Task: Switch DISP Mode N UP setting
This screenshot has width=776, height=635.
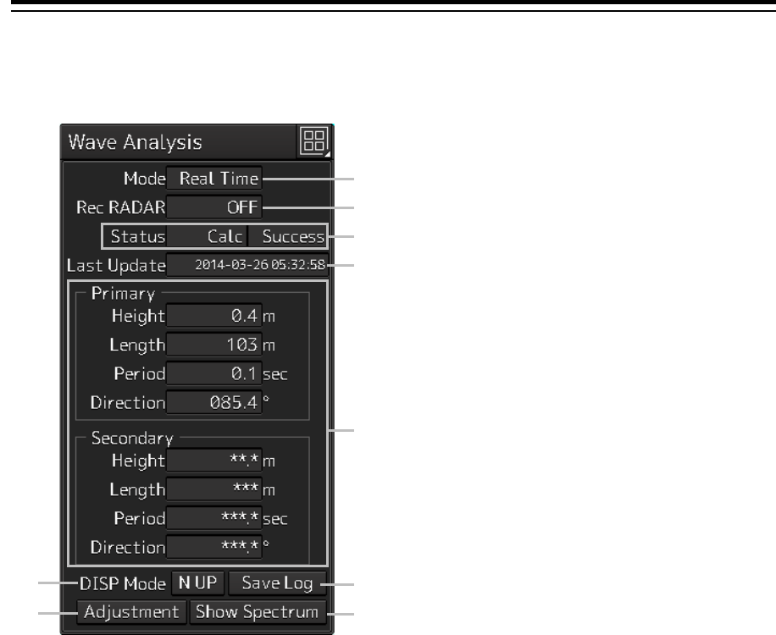Action: 197,583
